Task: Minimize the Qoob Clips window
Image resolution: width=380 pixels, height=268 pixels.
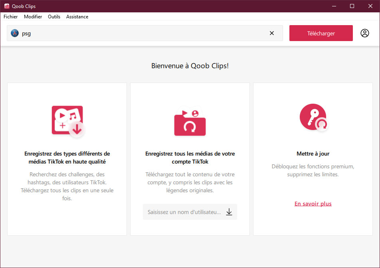Action: (x=334, y=6)
